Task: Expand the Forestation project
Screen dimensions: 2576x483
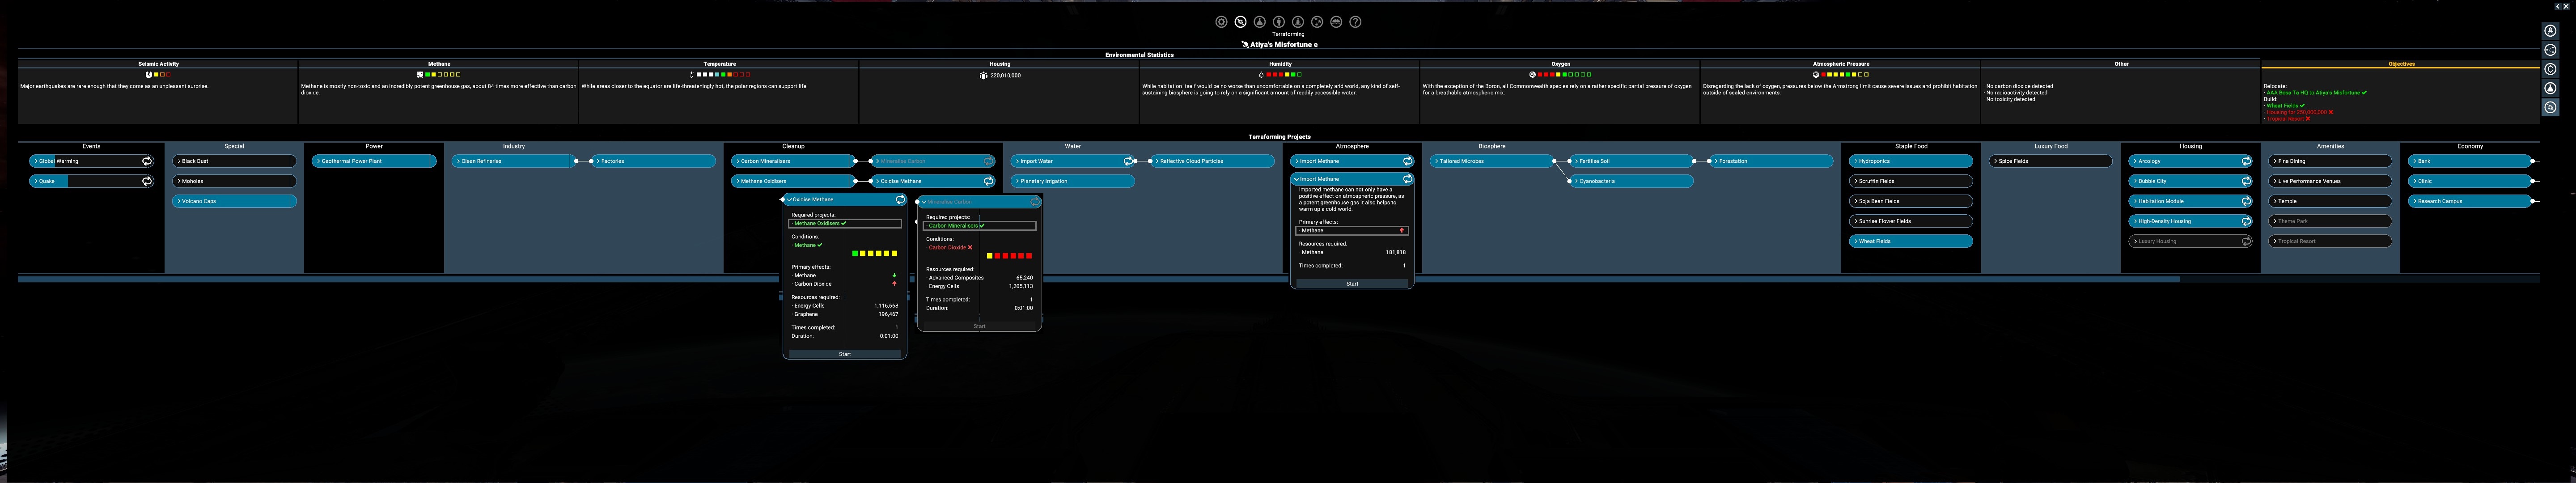Action: coord(1772,161)
